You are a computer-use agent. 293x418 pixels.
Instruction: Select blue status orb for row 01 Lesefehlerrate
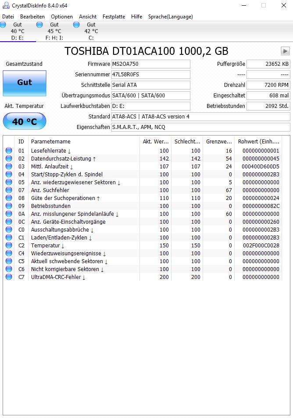[x=9, y=150]
